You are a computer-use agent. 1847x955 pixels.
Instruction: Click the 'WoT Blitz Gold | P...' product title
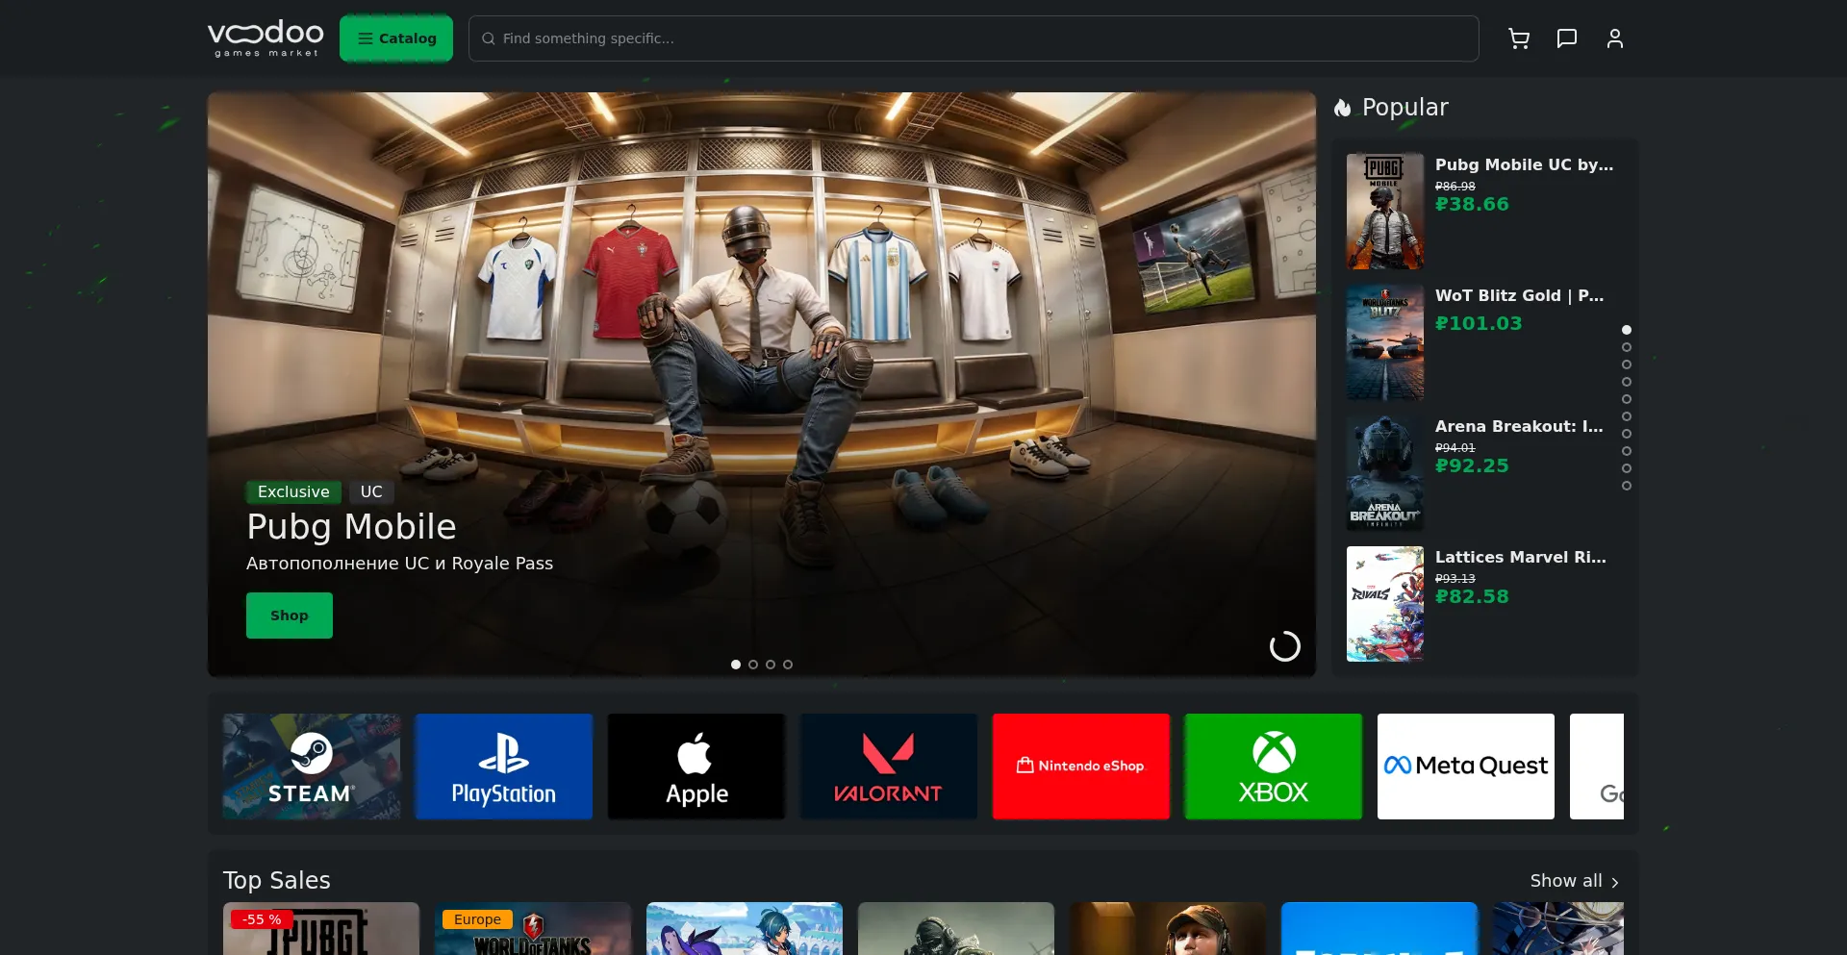tap(1520, 295)
